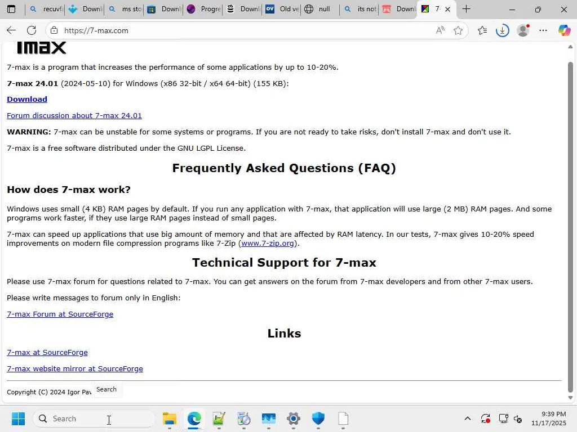
Task: Switch to the Progress tab
Action: point(203,9)
